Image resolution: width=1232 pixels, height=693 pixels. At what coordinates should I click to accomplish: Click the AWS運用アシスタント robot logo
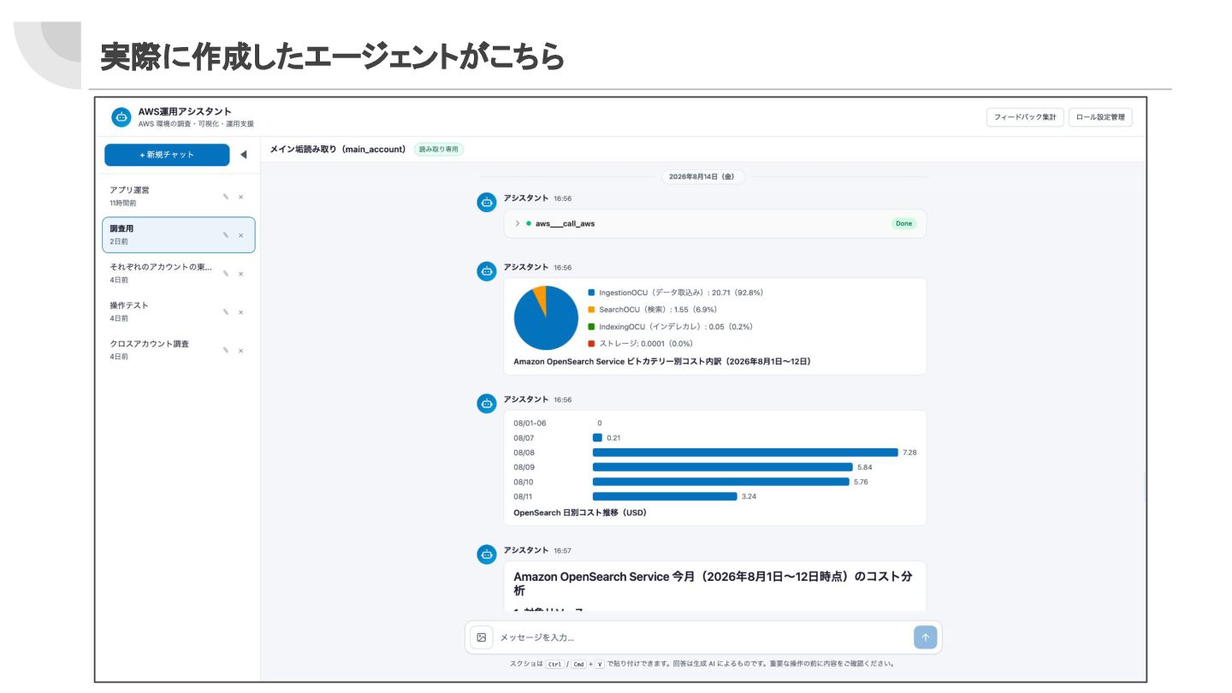121,117
